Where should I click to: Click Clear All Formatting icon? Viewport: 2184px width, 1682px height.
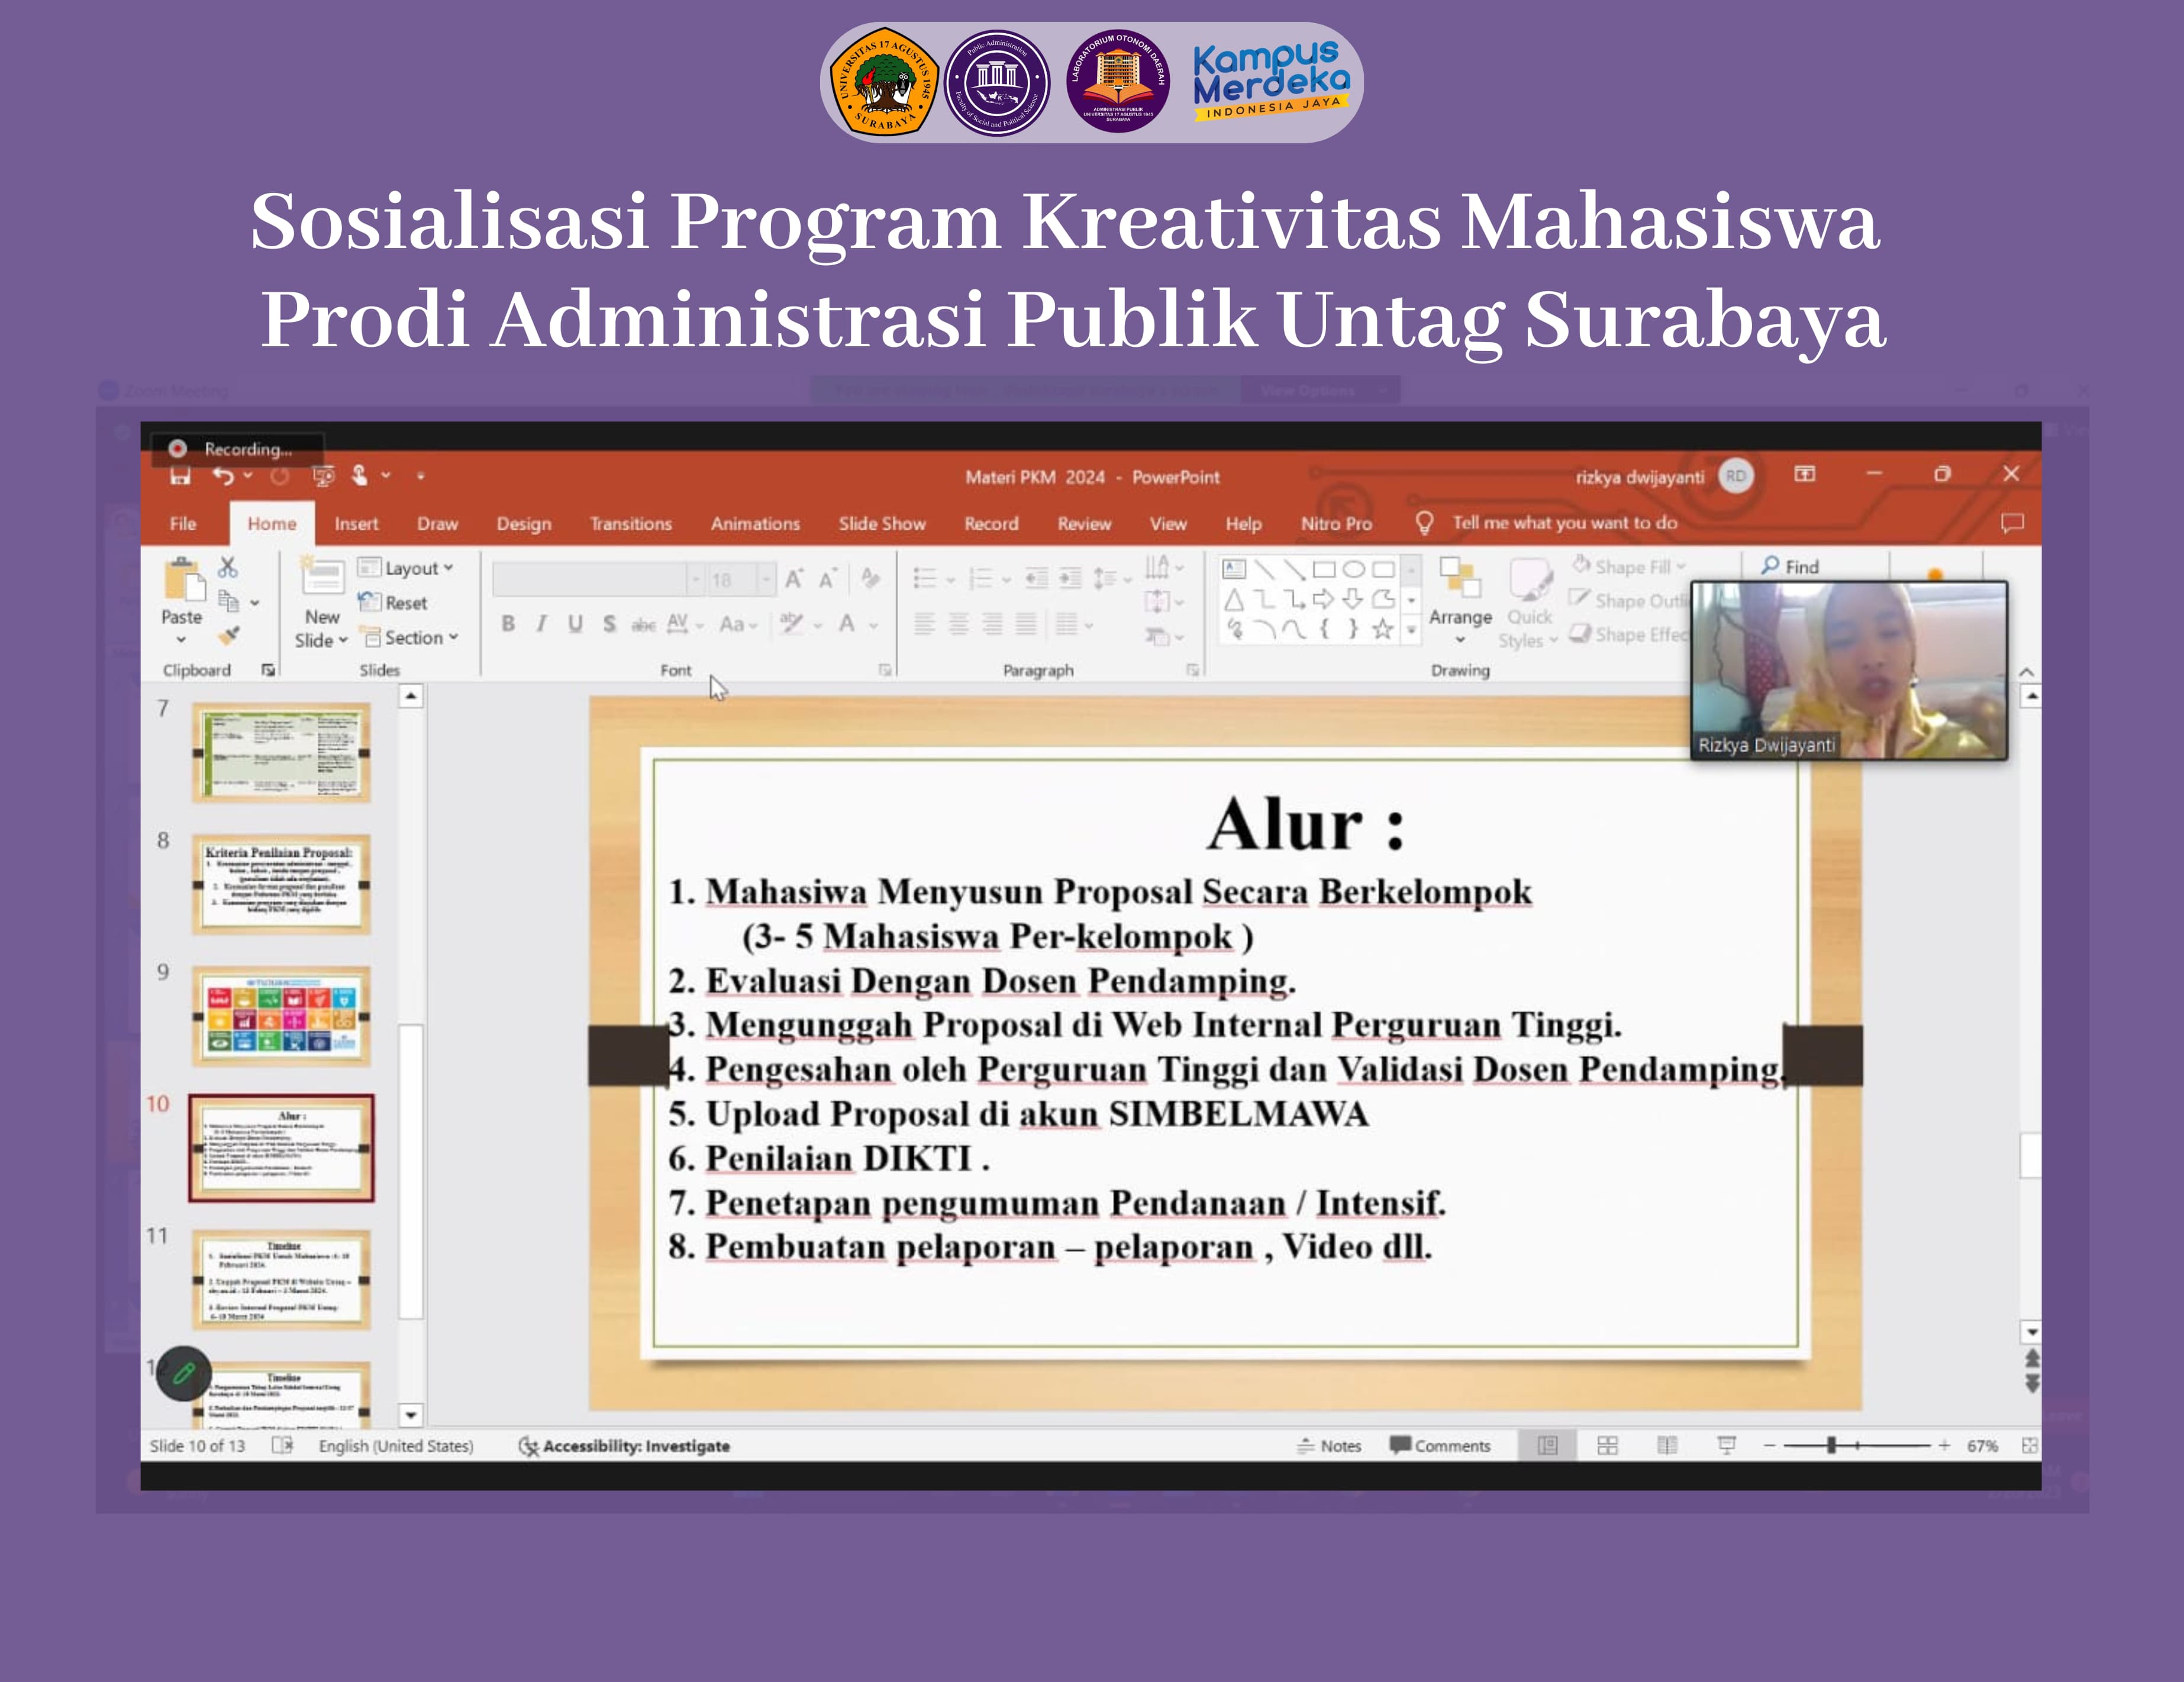pos(871,579)
